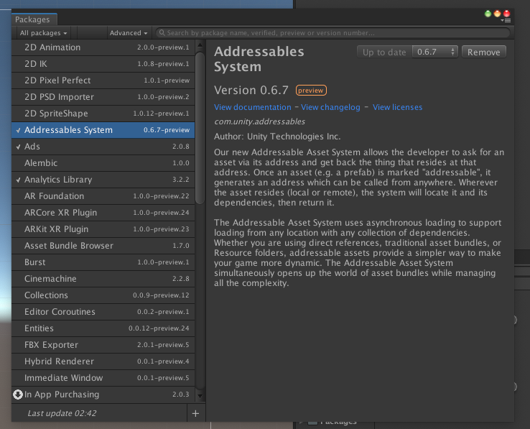Click the plus icon to add package

click(x=195, y=413)
